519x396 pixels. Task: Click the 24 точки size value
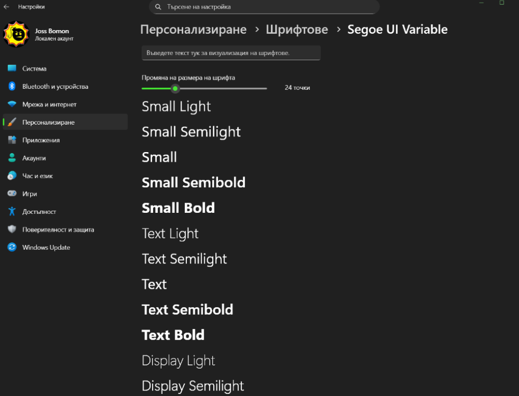[297, 88]
